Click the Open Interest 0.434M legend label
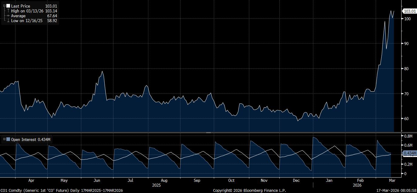Screen dimensions: 417x193 click(30, 139)
